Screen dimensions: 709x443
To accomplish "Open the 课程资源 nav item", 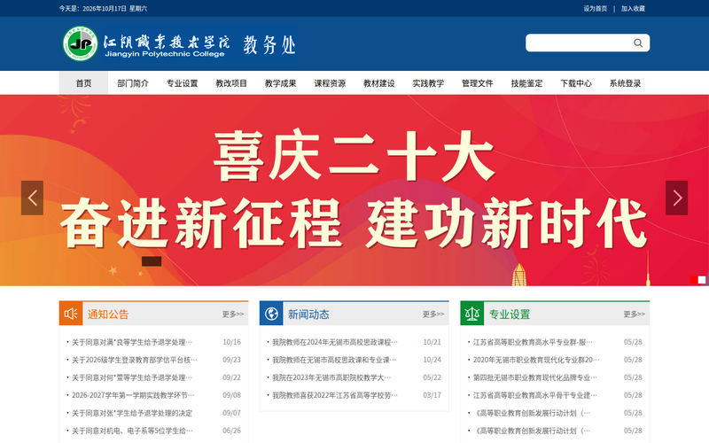I will point(330,83).
